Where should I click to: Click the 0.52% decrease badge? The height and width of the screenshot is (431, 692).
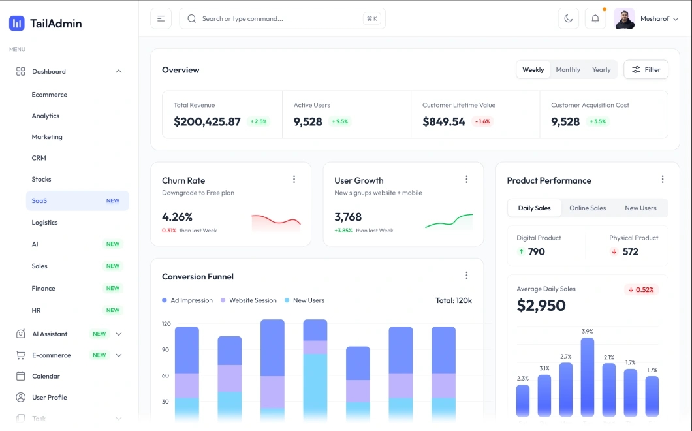pos(641,290)
